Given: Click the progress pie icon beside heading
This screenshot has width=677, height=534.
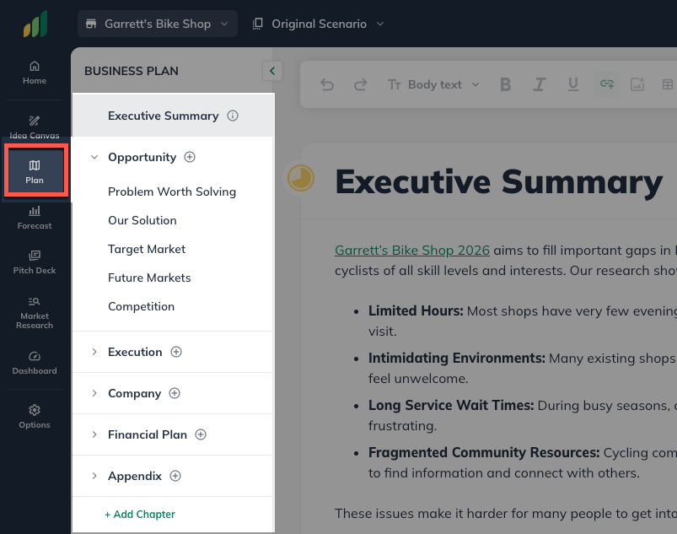Looking at the screenshot, I should pyautogui.click(x=301, y=178).
